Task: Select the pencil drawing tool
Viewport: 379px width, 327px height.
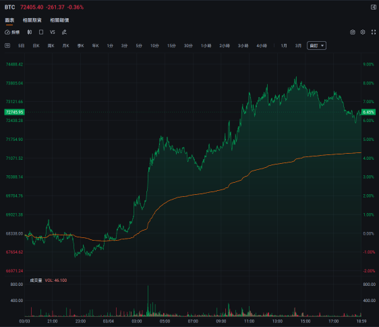Action: coord(64,32)
